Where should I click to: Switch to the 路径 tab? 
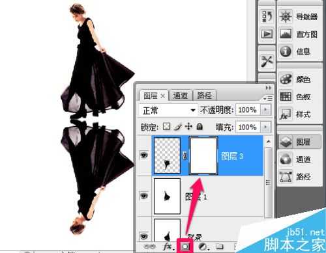[204, 96]
